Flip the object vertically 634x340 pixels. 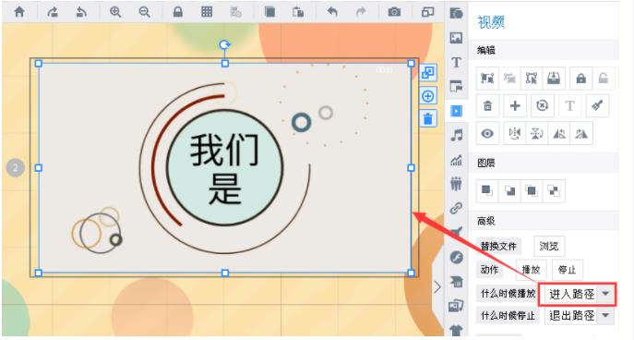(x=536, y=133)
